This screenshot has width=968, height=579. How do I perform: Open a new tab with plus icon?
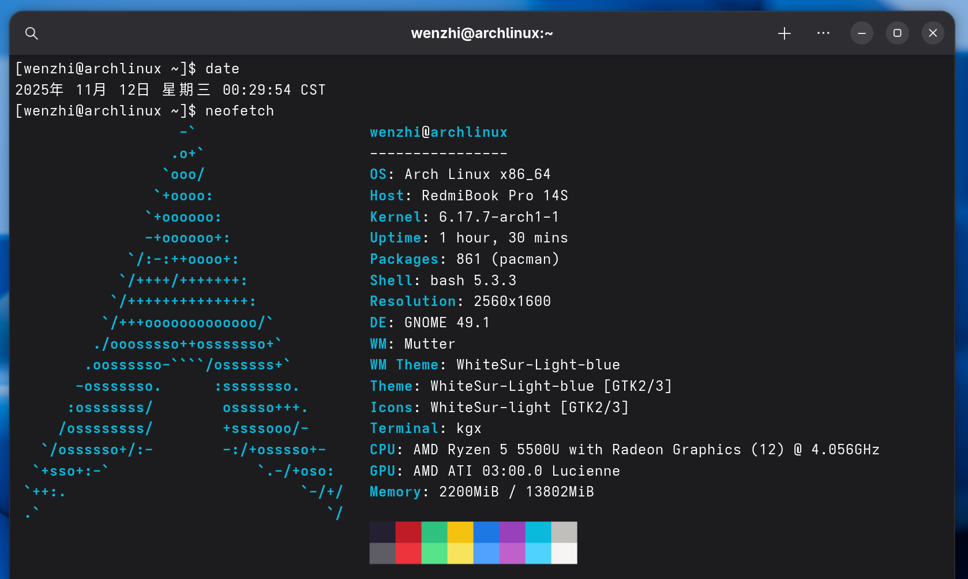(784, 33)
